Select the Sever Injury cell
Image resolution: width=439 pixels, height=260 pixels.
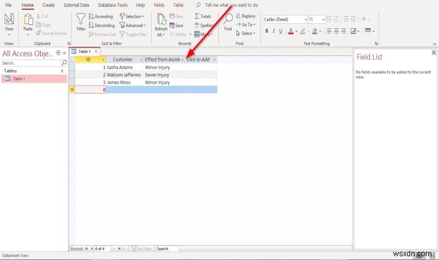[x=164, y=75]
